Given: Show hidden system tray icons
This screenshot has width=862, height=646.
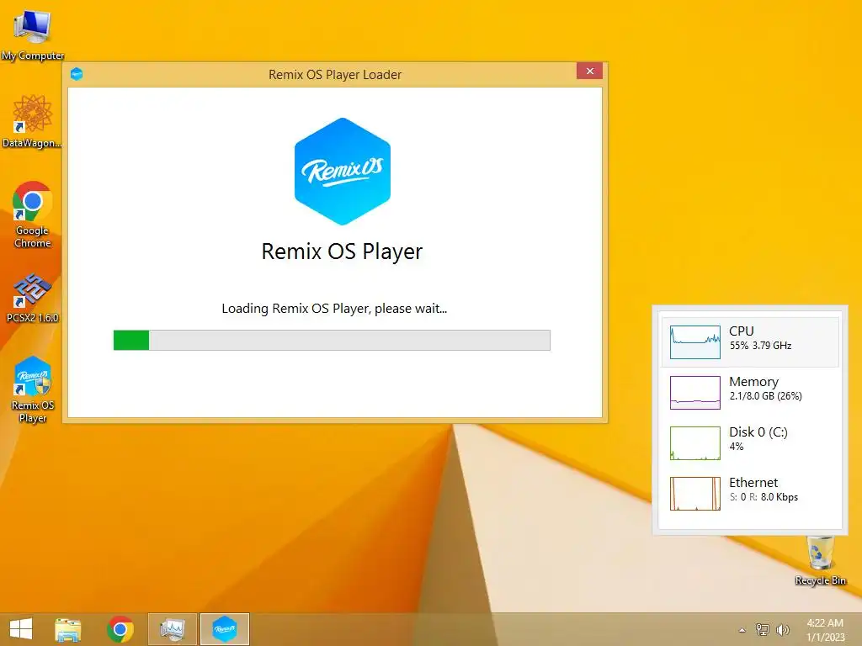Looking at the screenshot, I should pos(742,630).
